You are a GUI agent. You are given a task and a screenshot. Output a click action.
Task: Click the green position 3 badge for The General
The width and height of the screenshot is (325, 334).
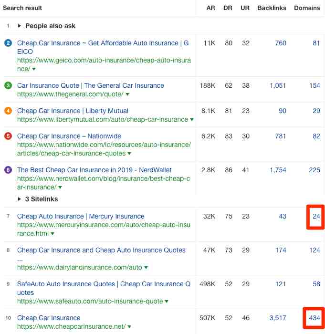coord(8,85)
